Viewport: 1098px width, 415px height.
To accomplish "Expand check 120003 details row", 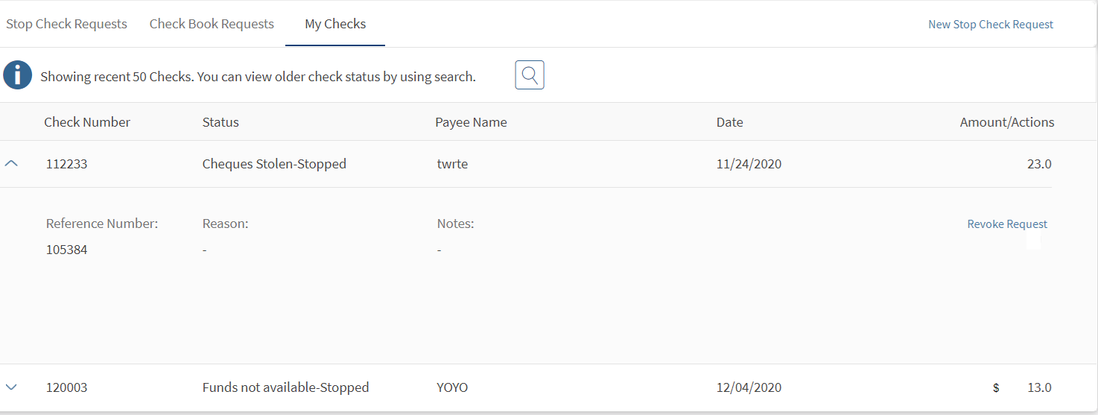I will pyautogui.click(x=11, y=387).
